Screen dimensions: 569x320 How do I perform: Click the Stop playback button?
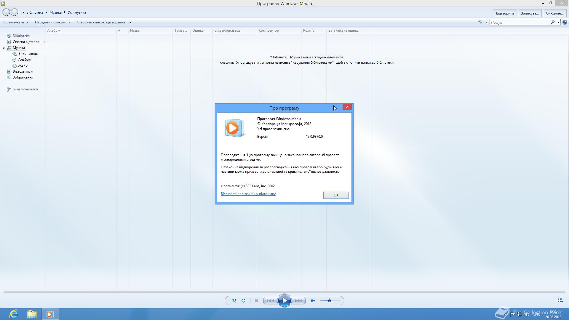click(x=257, y=300)
